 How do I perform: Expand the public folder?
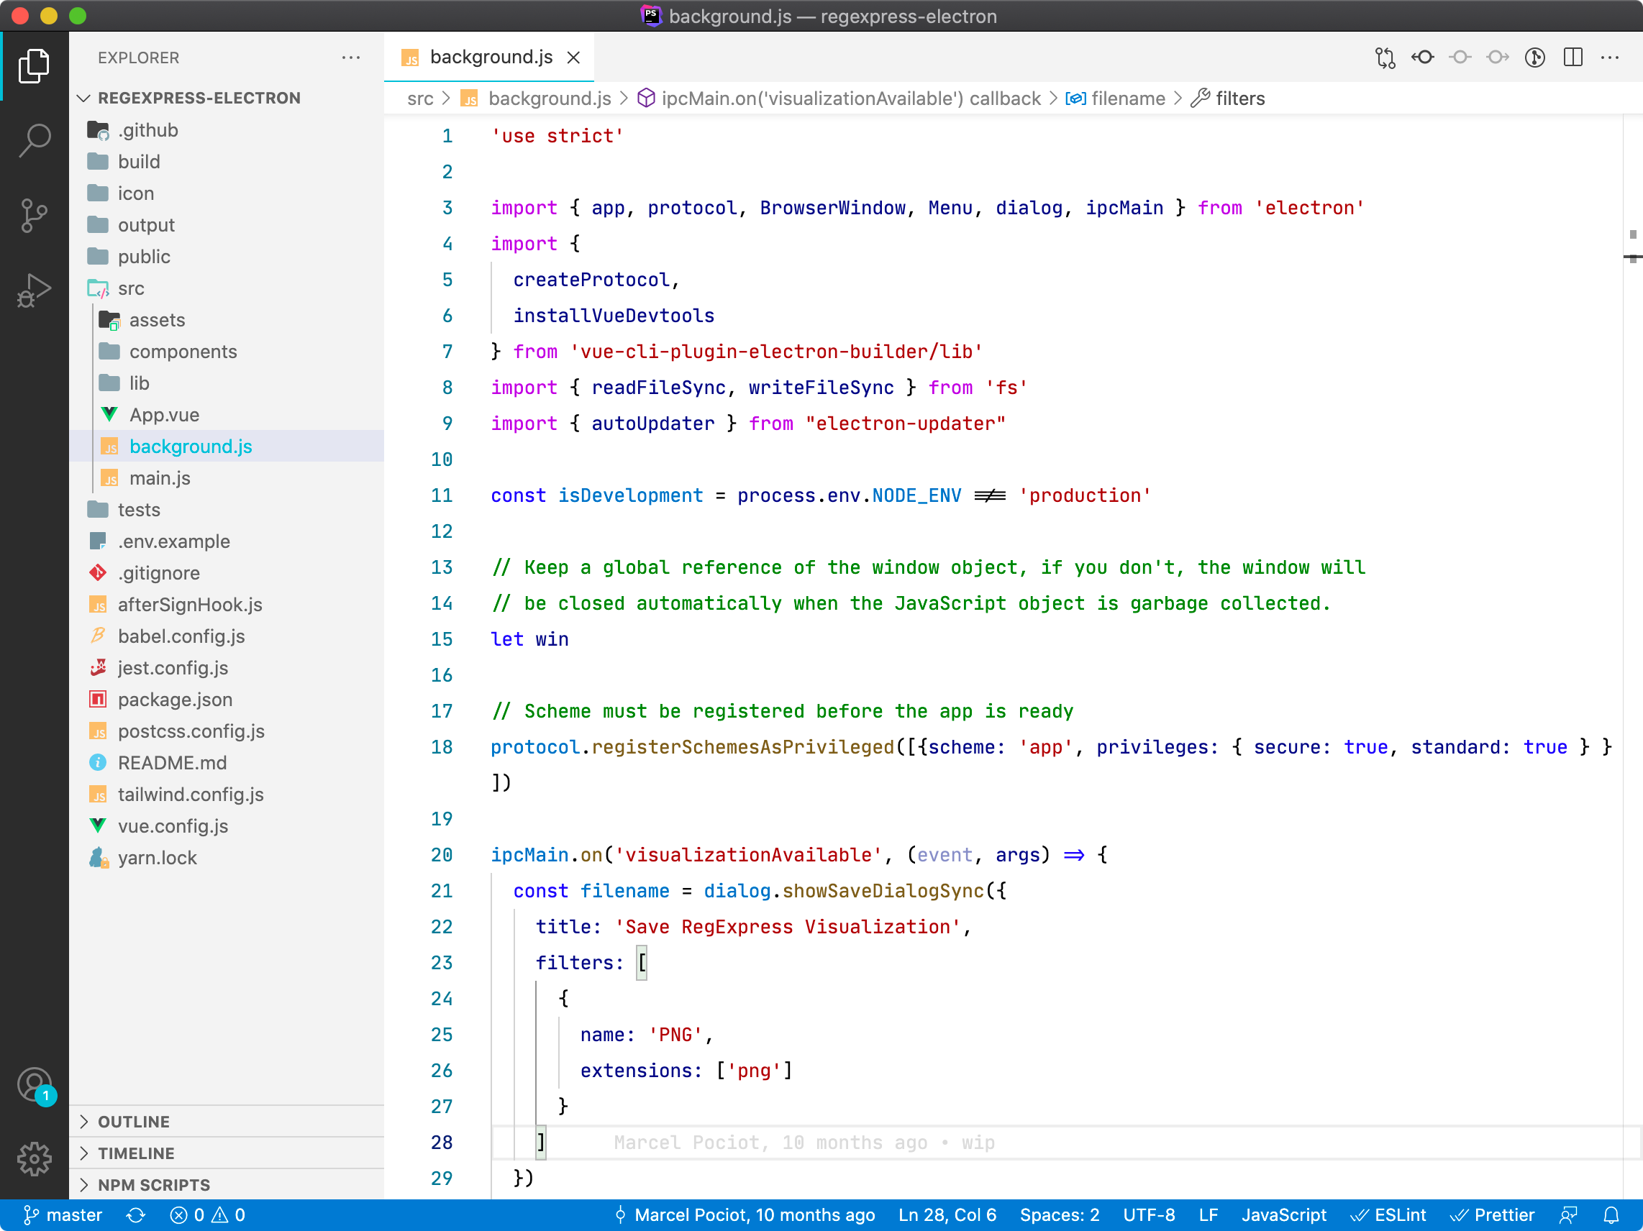227,257
